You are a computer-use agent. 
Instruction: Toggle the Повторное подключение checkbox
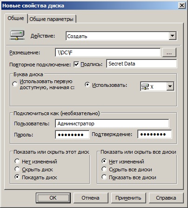tap(76, 64)
